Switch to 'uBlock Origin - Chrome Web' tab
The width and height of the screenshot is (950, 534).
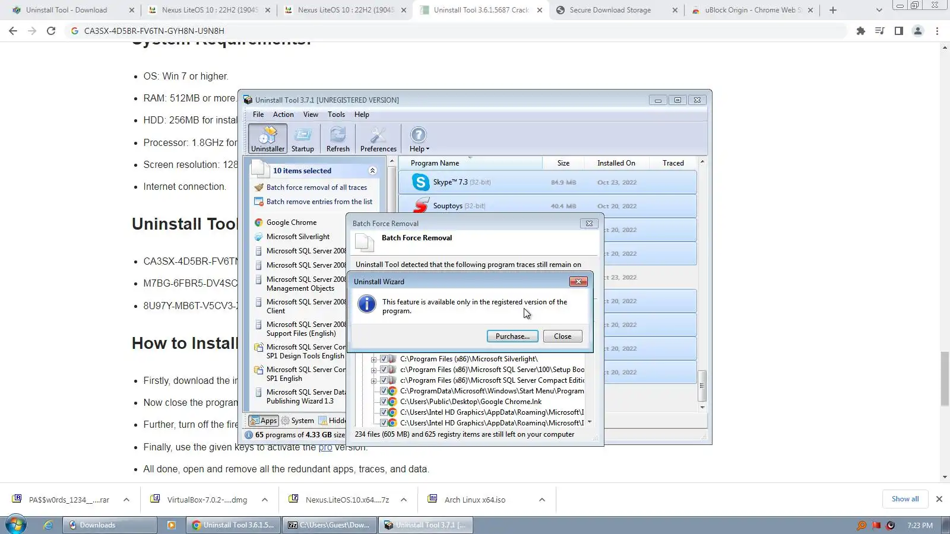coord(752,10)
